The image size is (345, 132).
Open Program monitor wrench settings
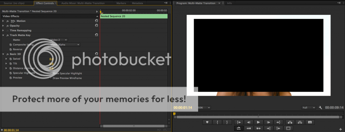pyautogui.click(x=320, y=107)
